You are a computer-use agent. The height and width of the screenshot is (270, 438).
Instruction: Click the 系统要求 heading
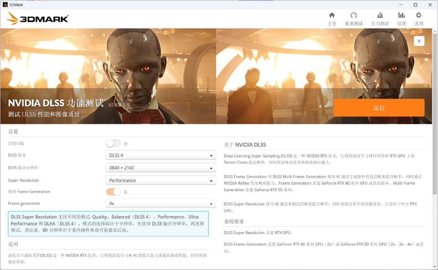point(234,222)
